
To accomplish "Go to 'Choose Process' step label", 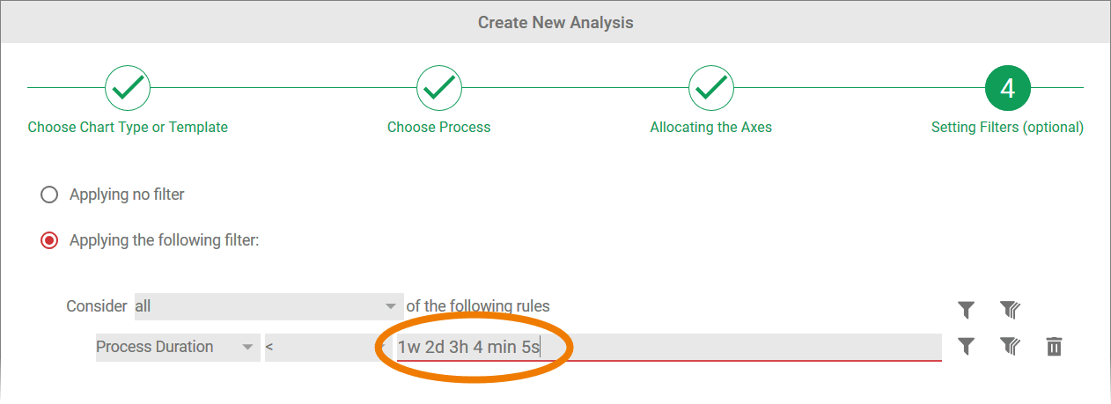I will [x=438, y=127].
